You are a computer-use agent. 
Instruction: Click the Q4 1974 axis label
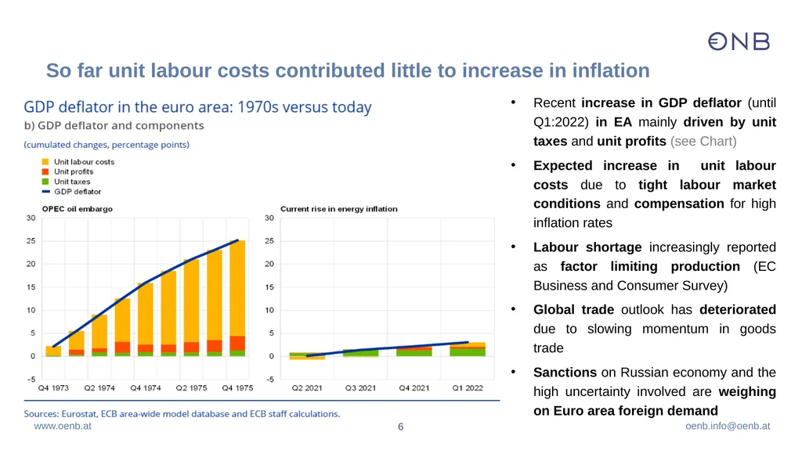pyautogui.click(x=145, y=388)
